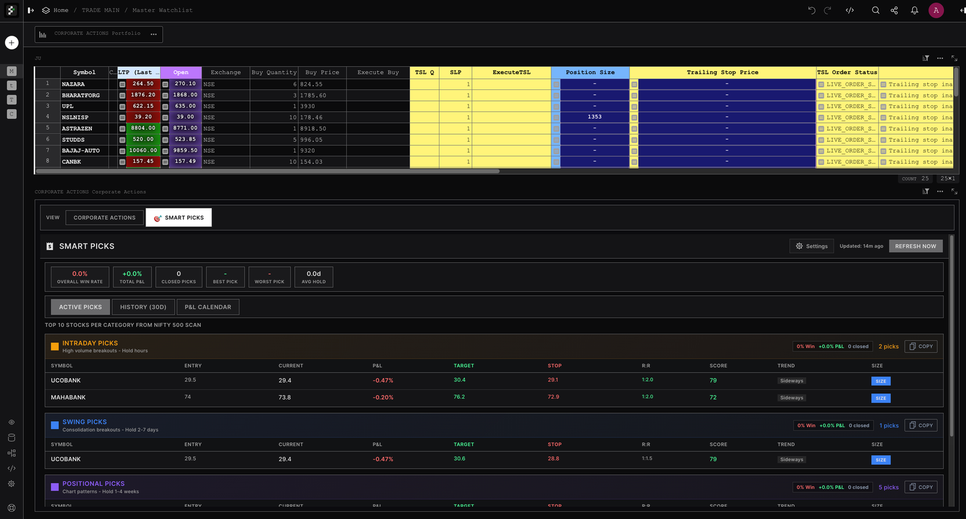Open the three-dot menu on CORPORATE ACTIONS Portfolio tab
This screenshot has height=519, width=966.
tap(153, 34)
